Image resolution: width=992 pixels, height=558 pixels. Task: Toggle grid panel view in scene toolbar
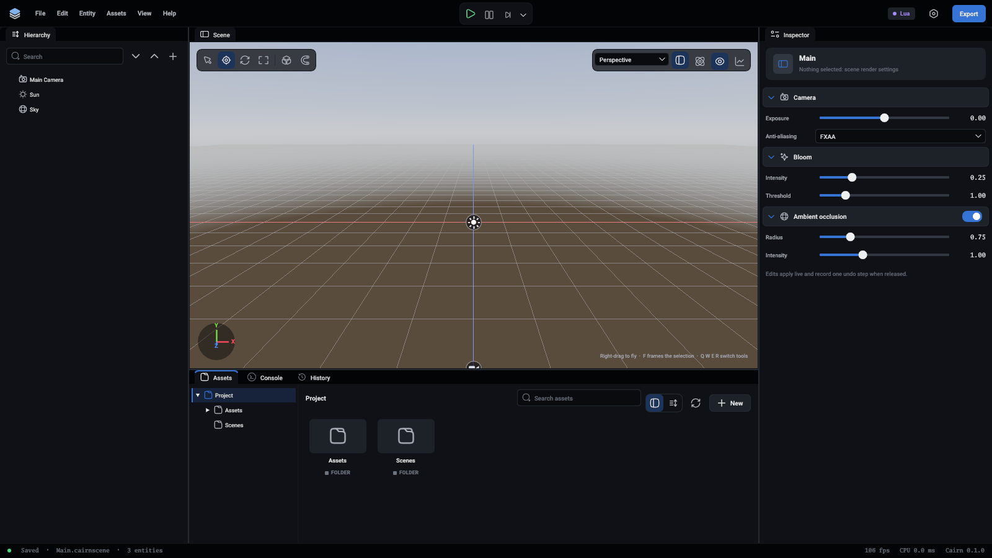coord(680,60)
